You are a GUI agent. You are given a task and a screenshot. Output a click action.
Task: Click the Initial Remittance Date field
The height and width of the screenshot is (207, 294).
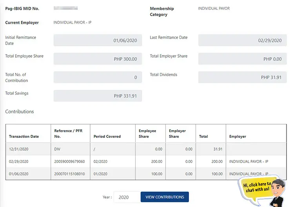coord(98,40)
